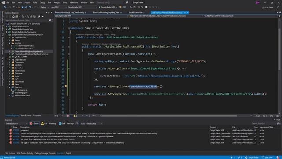Click the editor vertical scrollbar
282x159 pixels.
pyautogui.click(x=279, y=49)
